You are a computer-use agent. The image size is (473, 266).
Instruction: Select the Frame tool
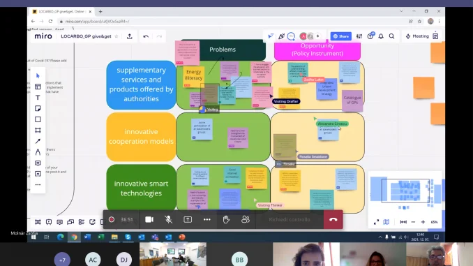pos(38,130)
